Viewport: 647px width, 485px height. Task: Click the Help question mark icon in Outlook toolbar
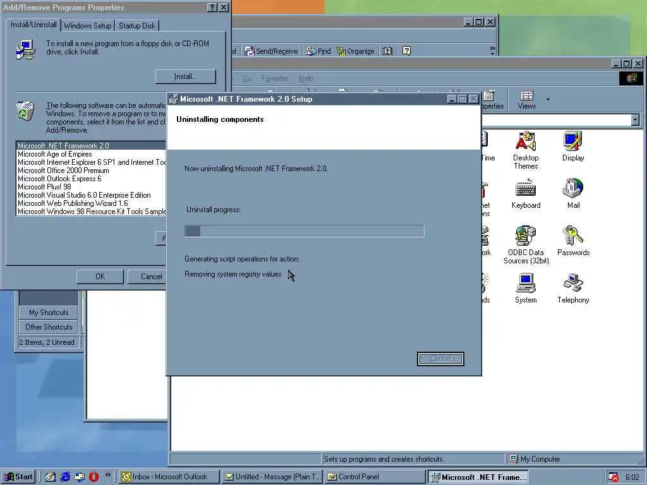[406, 51]
